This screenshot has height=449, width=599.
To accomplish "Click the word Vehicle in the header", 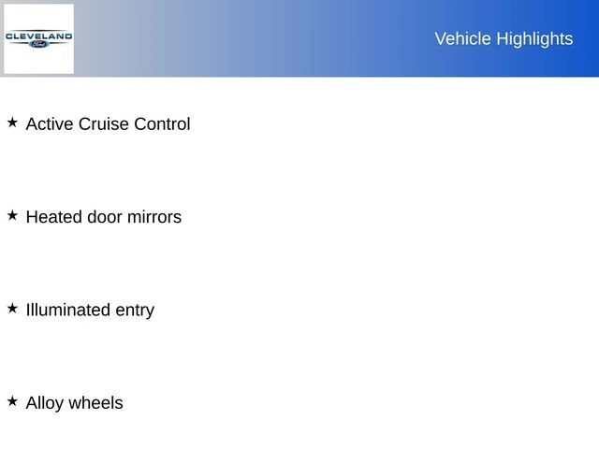I will (463, 38).
